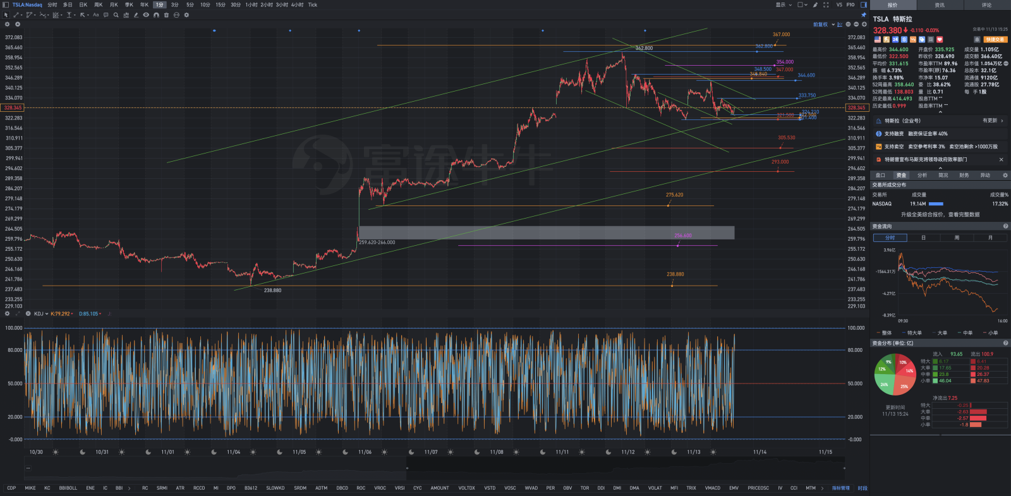Click the TSLA:Nasdaq symbol label
This screenshot has width=1011, height=496.
pyautogui.click(x=27, y=4)
